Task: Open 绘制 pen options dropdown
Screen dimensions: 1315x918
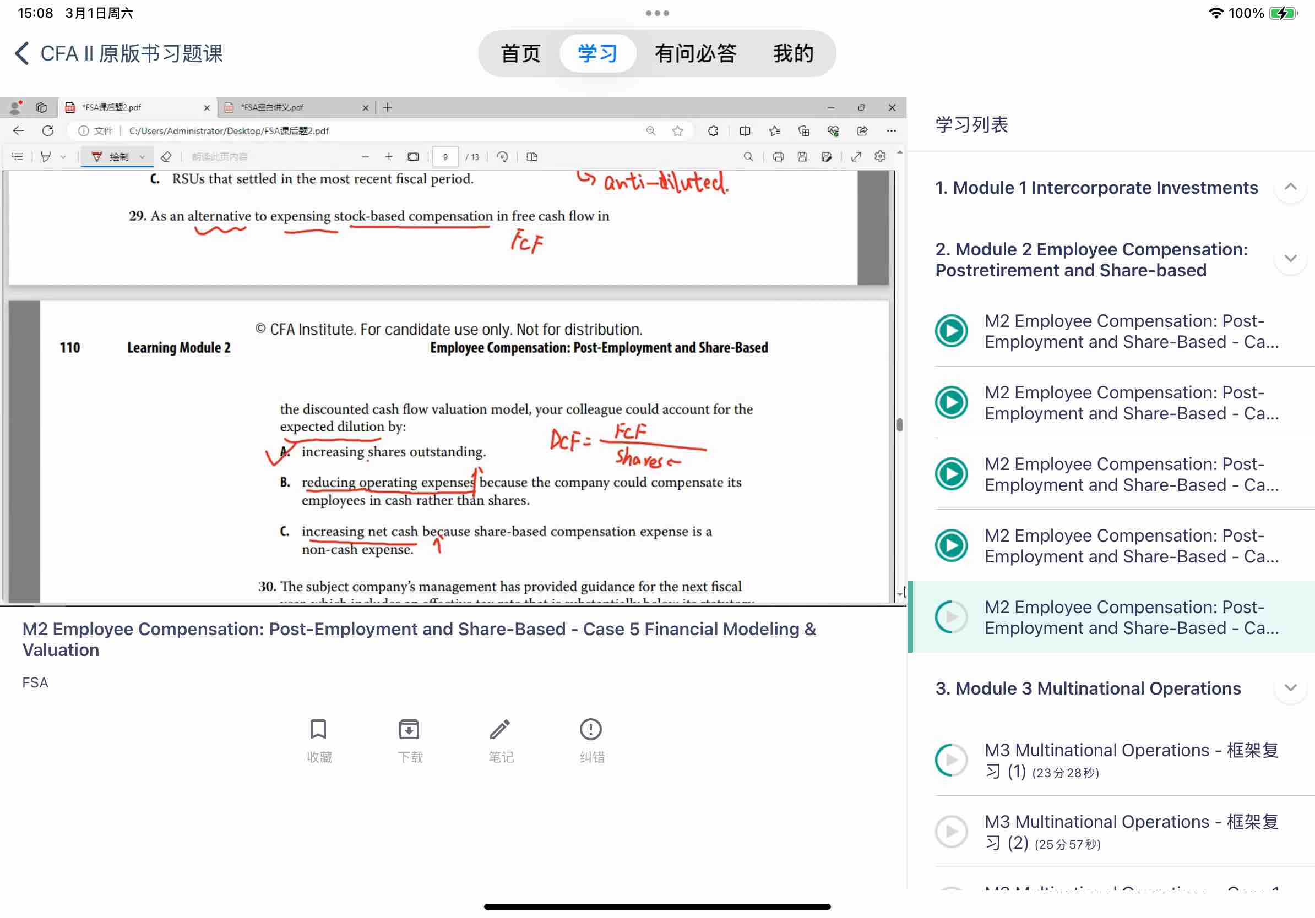Action: [x=142, y=157]
